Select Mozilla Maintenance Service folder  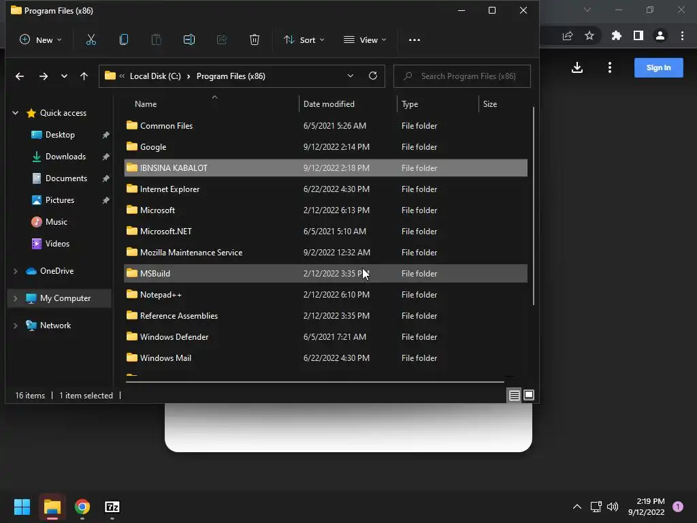325,253
